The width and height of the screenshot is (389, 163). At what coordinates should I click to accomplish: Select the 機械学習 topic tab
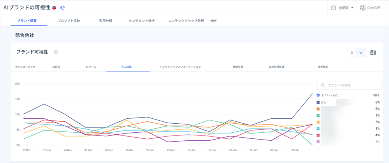238,67
